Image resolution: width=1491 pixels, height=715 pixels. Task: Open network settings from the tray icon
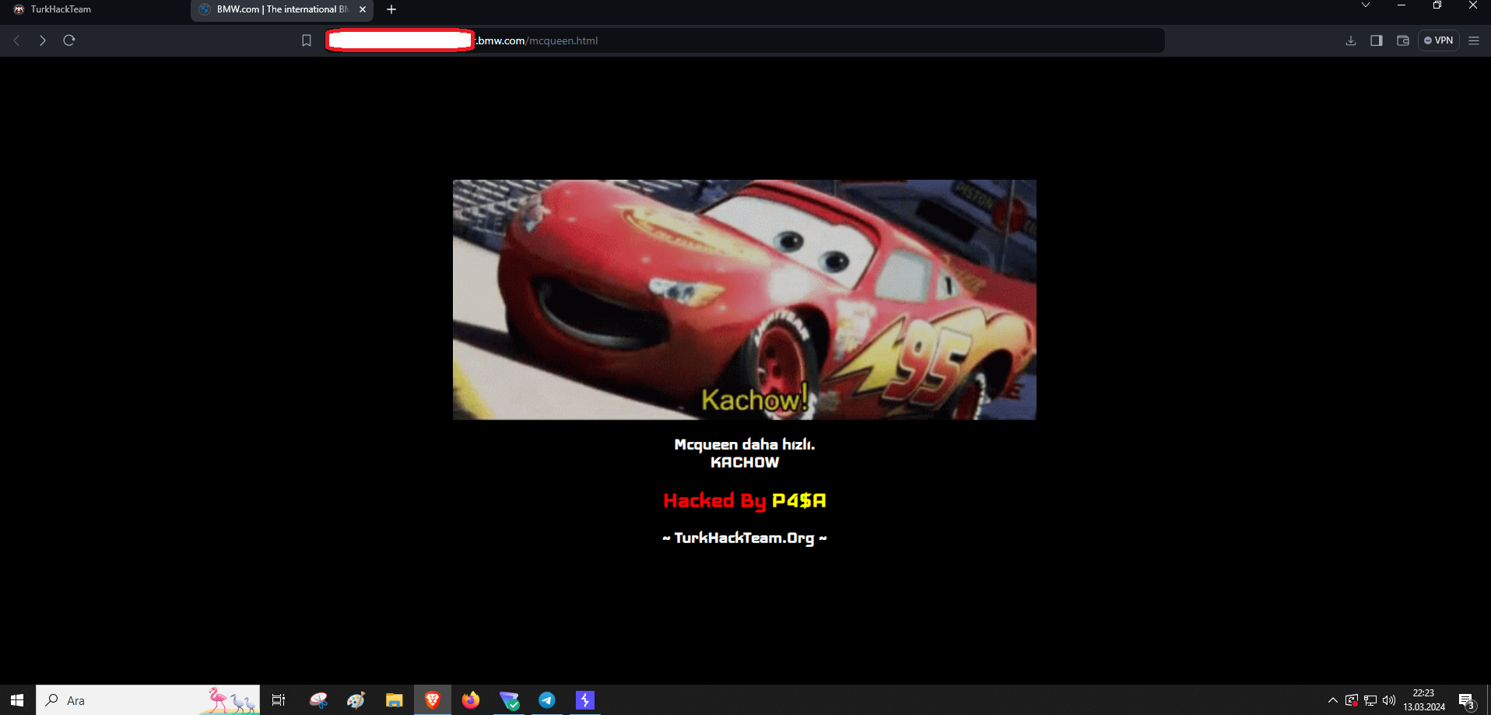(1370, 700)
